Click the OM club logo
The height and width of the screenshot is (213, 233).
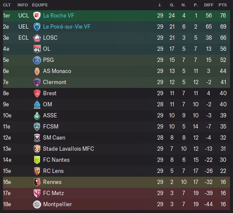click(37, 105)
